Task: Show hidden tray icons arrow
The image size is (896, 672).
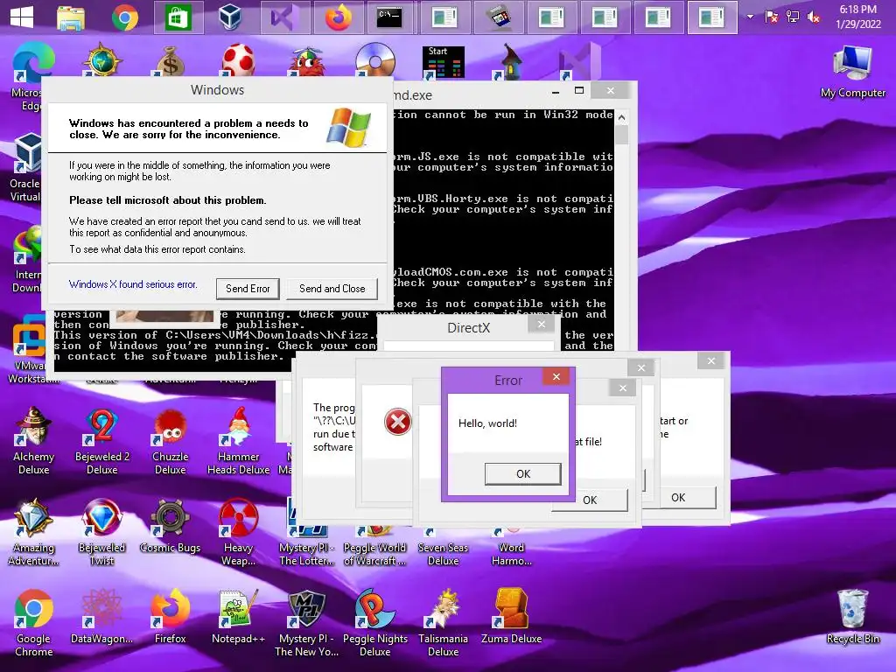Action: pyautogui.click(x=750, y=17)
